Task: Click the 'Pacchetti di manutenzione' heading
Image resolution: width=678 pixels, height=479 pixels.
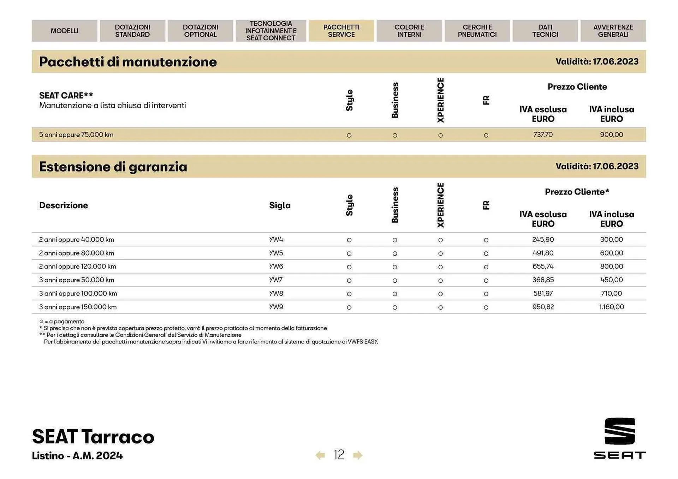Action: click(x=128, y=62)
